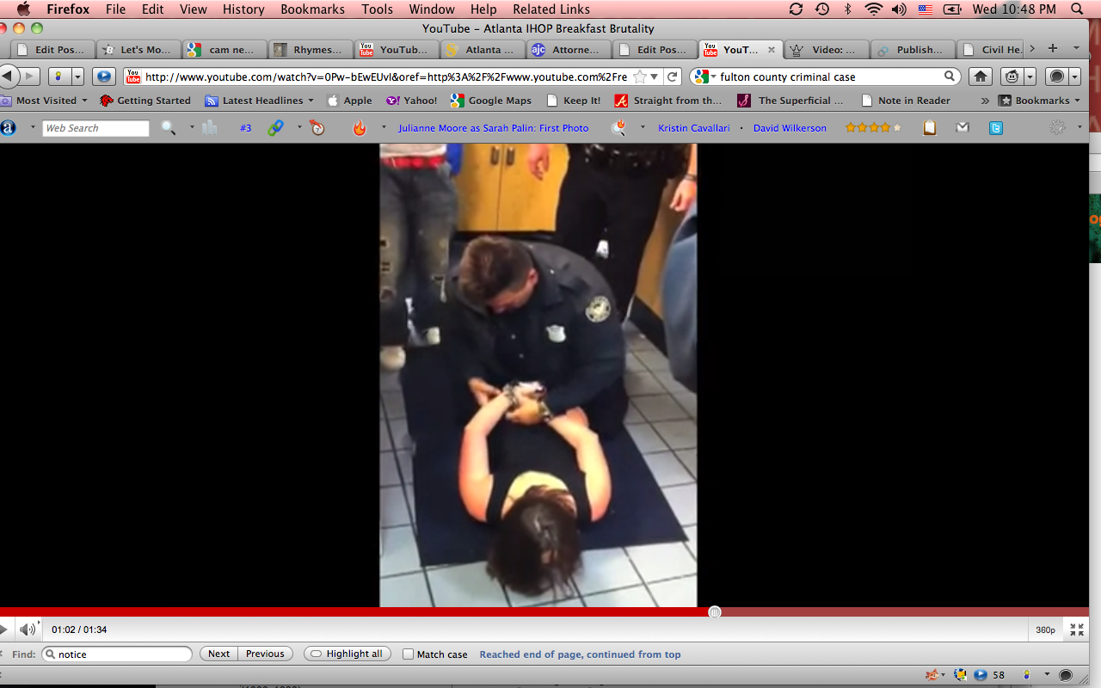Open the mail envelope toolbar icon
Viewport: 1101px width, 688px height.
[x=963, y=128]
